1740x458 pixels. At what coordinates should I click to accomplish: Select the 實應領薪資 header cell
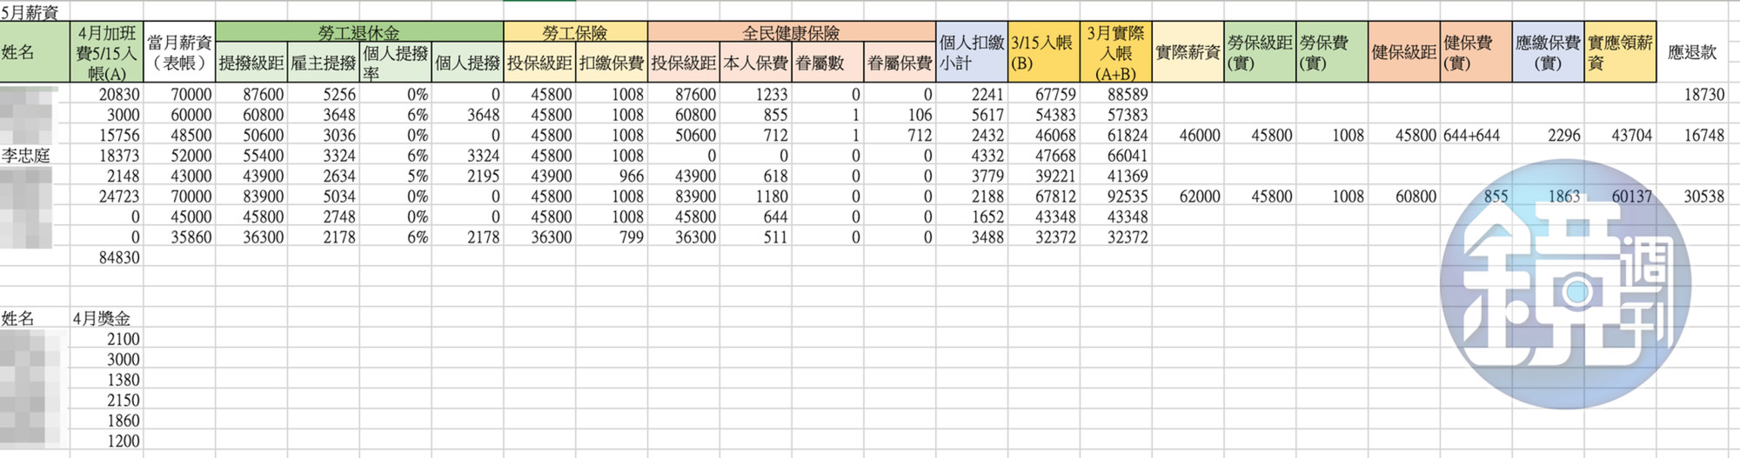click(1620, 52)
